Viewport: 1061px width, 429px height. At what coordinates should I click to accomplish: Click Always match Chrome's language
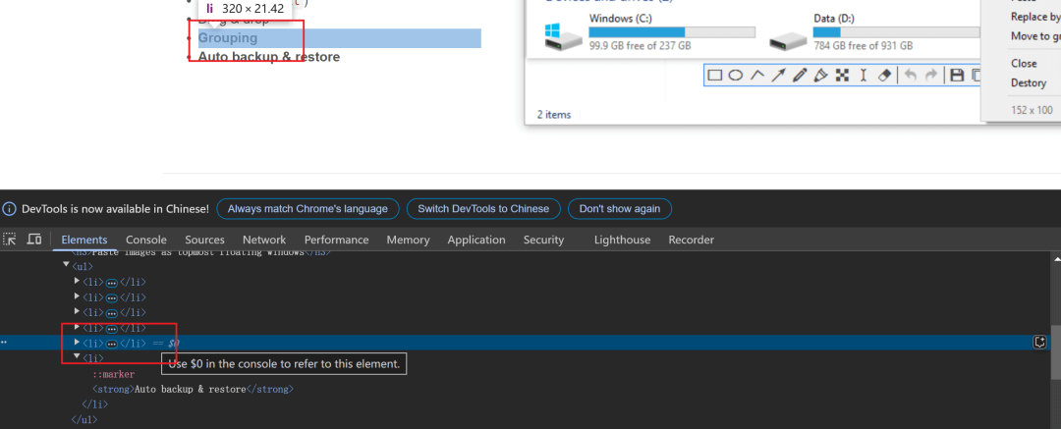308,209
